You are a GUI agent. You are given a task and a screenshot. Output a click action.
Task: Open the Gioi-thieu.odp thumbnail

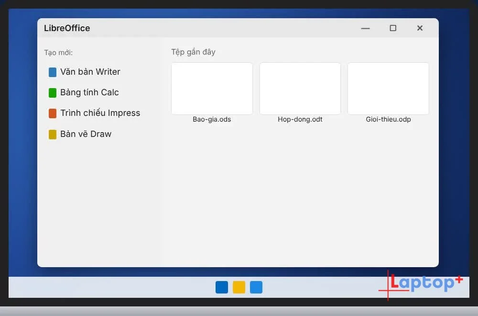point(388,89)
